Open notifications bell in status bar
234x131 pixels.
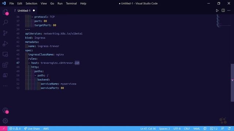229,128
